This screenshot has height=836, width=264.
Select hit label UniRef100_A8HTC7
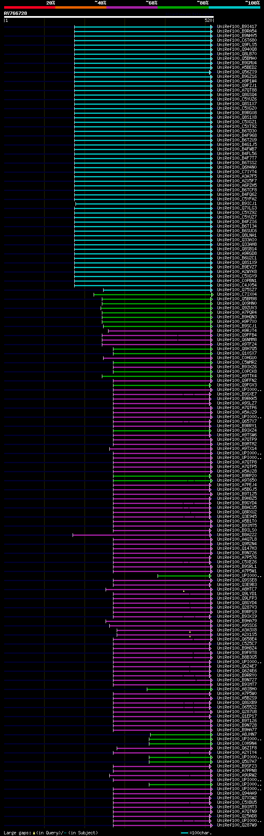pyautogui.click(x=237, y=589)
